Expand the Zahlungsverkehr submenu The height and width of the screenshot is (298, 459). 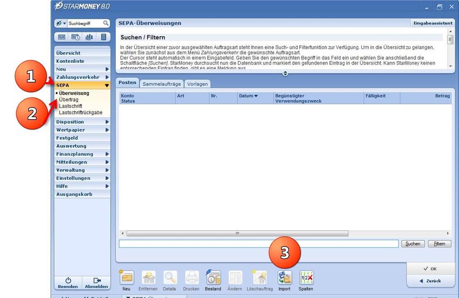(107, 77)
